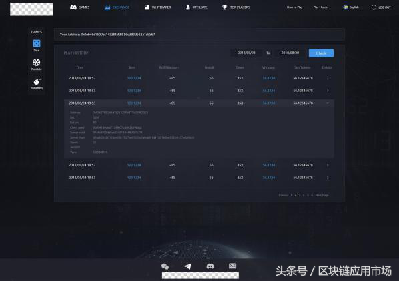This screenshot has height=281, width=399.
Task: Select the Dice game in sidebar
Action: 37,45
